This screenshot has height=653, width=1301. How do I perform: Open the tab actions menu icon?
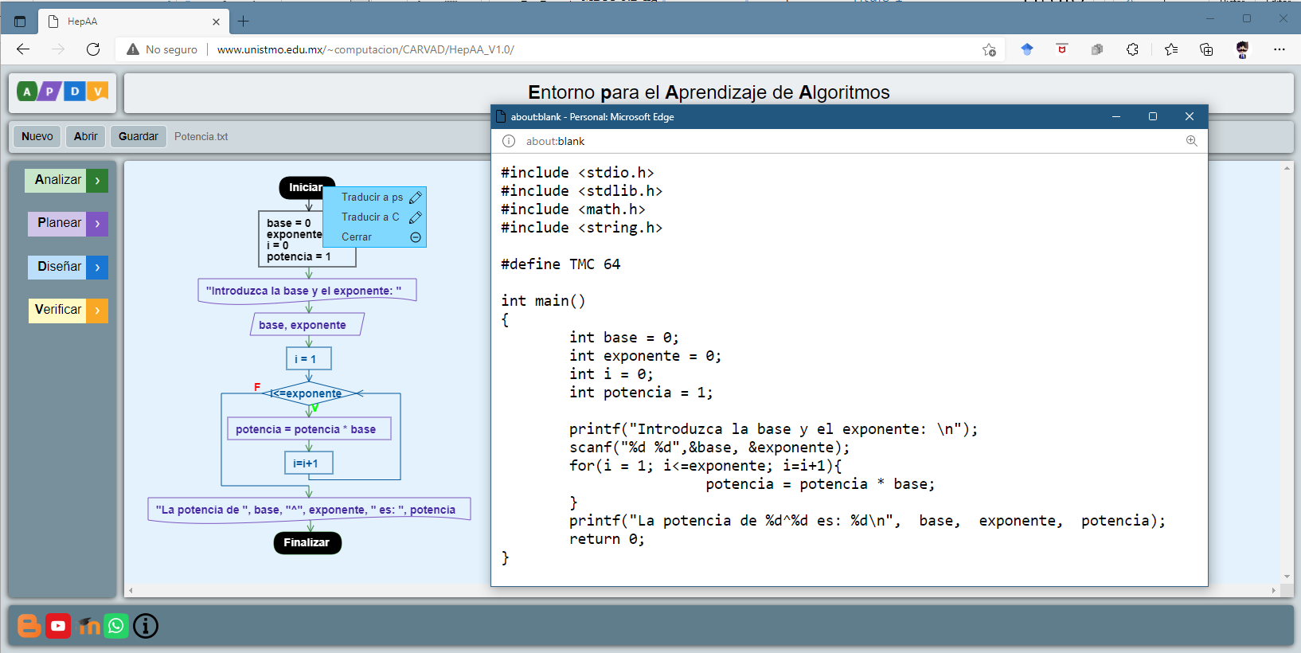coord(20,22)
